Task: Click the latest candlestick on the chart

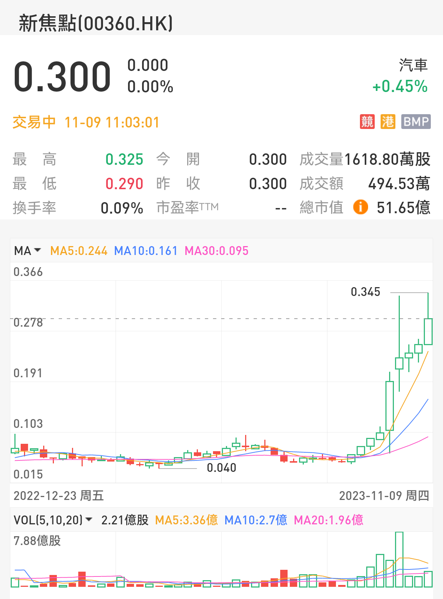Action: point(428,331)
